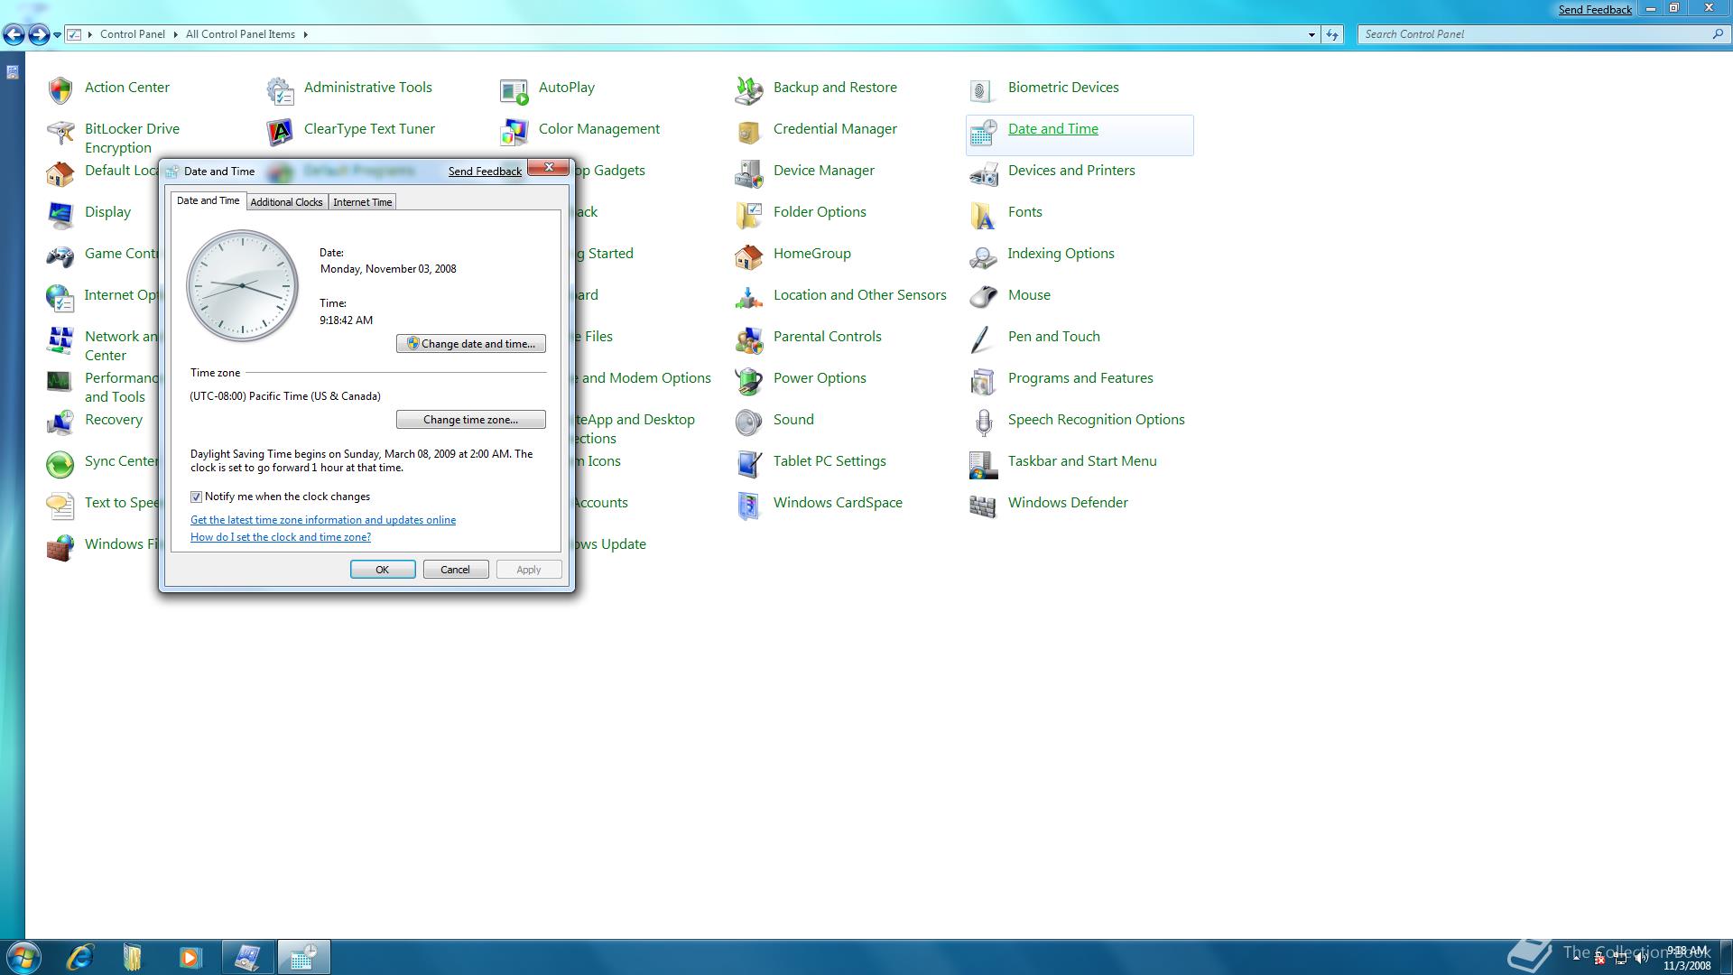Expand the All Control Panel Items breadcrumb arrow
Image resolution: width=1733 pixels, height=975 pixels.
coord(305,34)
